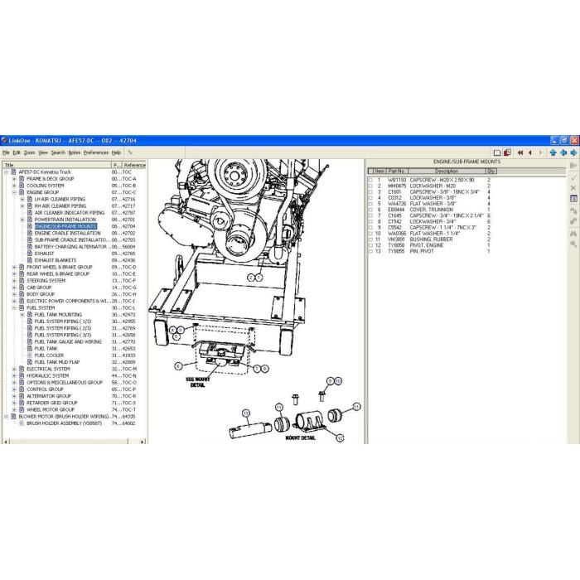The width and height of the screenshot is (580, 580).
Task: Click the Qty column header
Action: (491, 172)
